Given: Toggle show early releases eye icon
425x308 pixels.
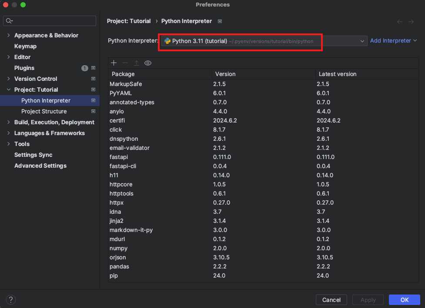Looking at the screenshot, I should pyautogui.click(x=148, y=63).
